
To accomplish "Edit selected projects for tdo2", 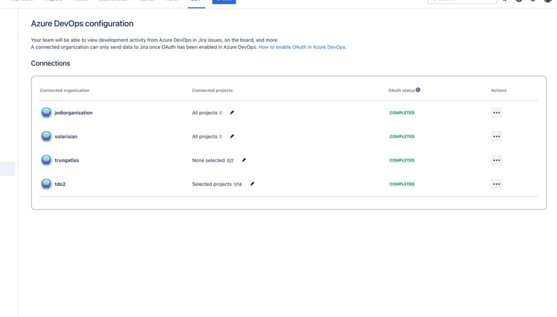I will 252,184.
